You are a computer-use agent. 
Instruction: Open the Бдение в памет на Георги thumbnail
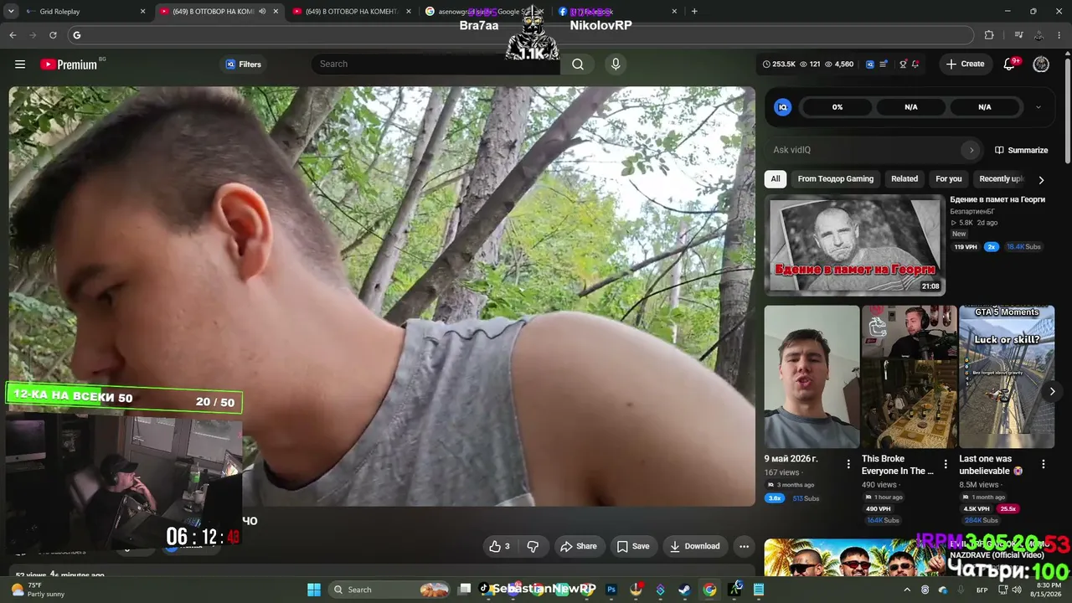click(x=855, y=245)
